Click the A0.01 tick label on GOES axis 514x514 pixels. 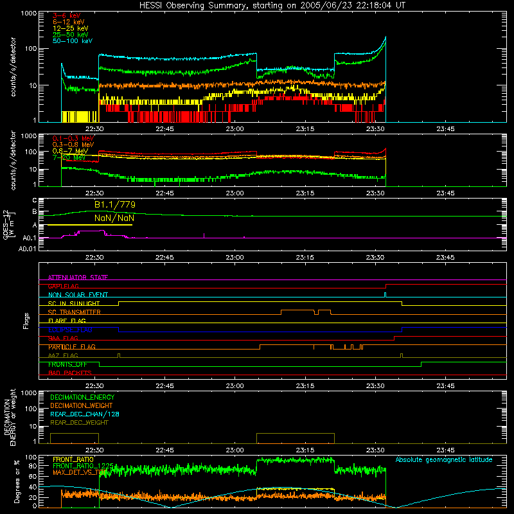(x=27, y=249)
